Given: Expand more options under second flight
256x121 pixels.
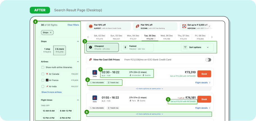Looking at the screenshot, I should click(x=149, y=114).
